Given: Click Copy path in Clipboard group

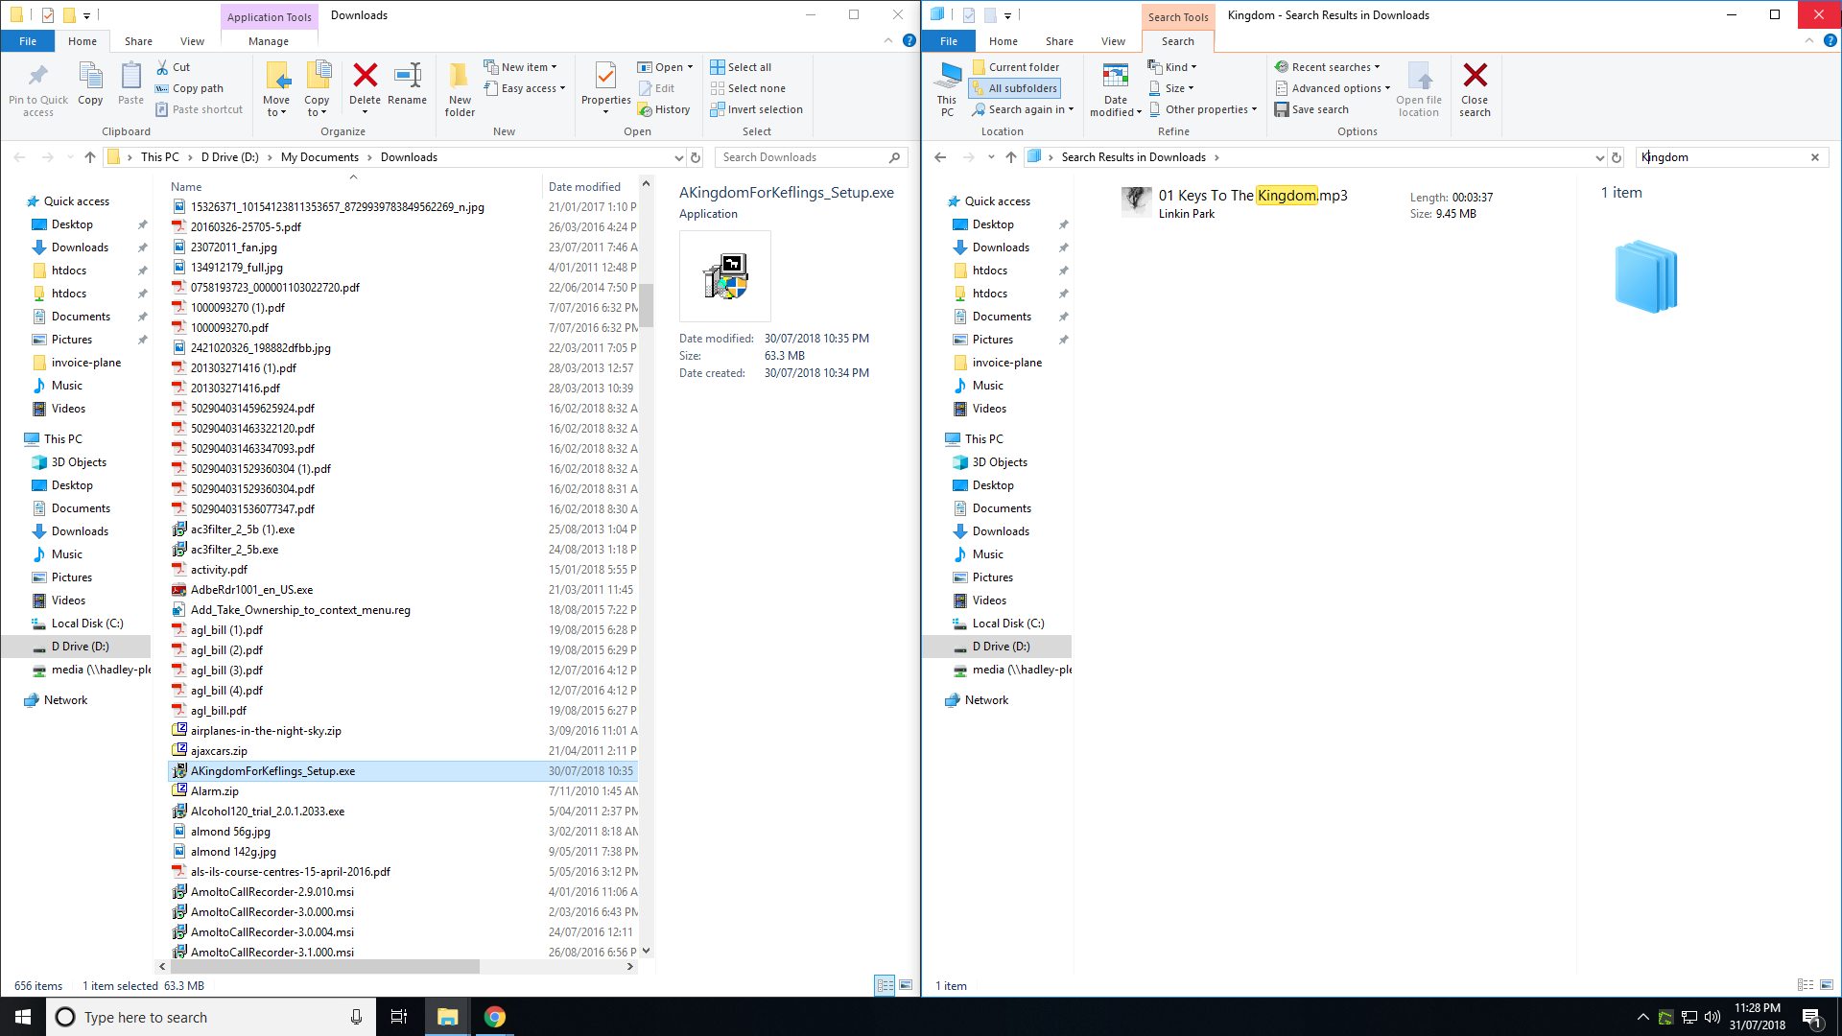Looking at the screenshot, I should [190, 88].
